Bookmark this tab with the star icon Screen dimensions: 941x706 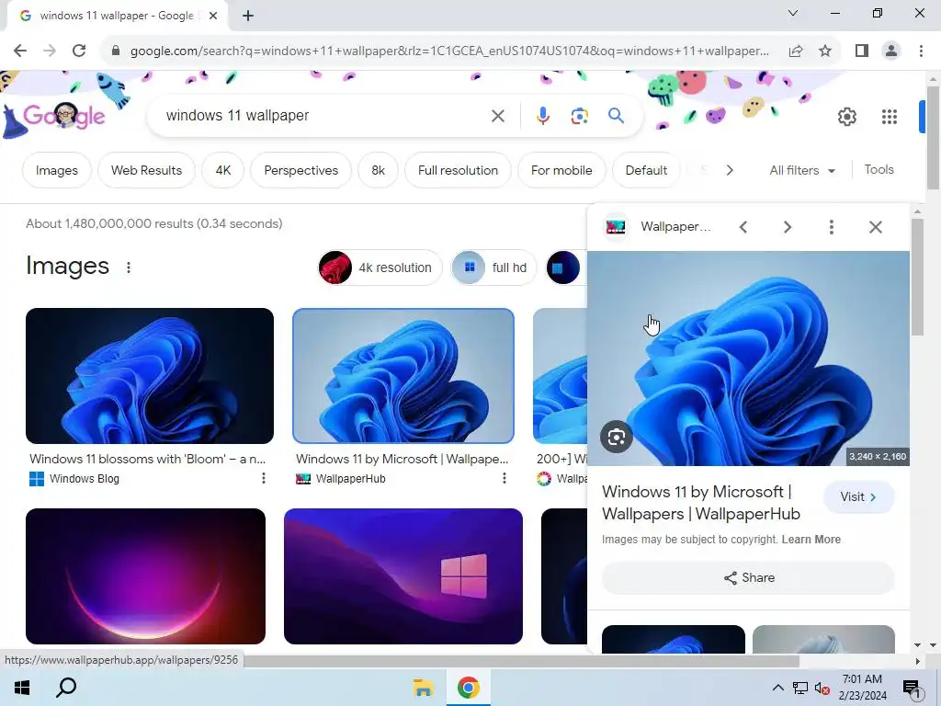(x=825, y=51)
